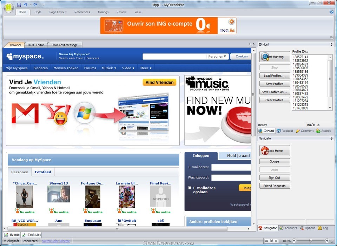Switch to the Fotofeed tab
The height and width of the screenshot is (246, 337).
tap(43, 172)
